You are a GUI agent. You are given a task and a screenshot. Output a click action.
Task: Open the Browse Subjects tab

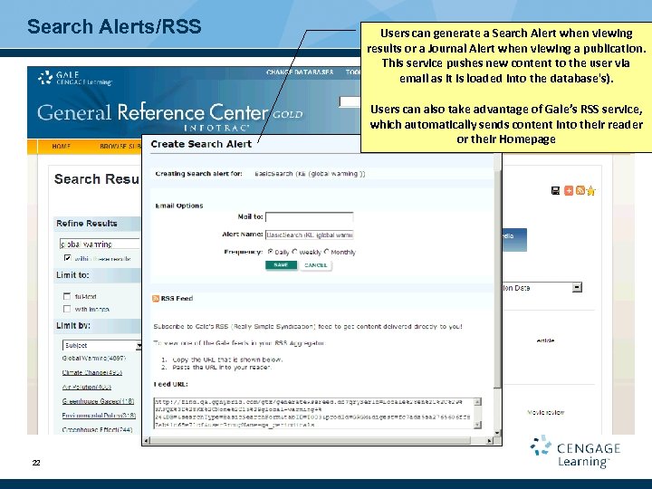pos(120,147)
